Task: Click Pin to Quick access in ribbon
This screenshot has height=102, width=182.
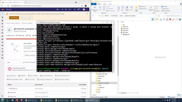Action: coord(95,9)
